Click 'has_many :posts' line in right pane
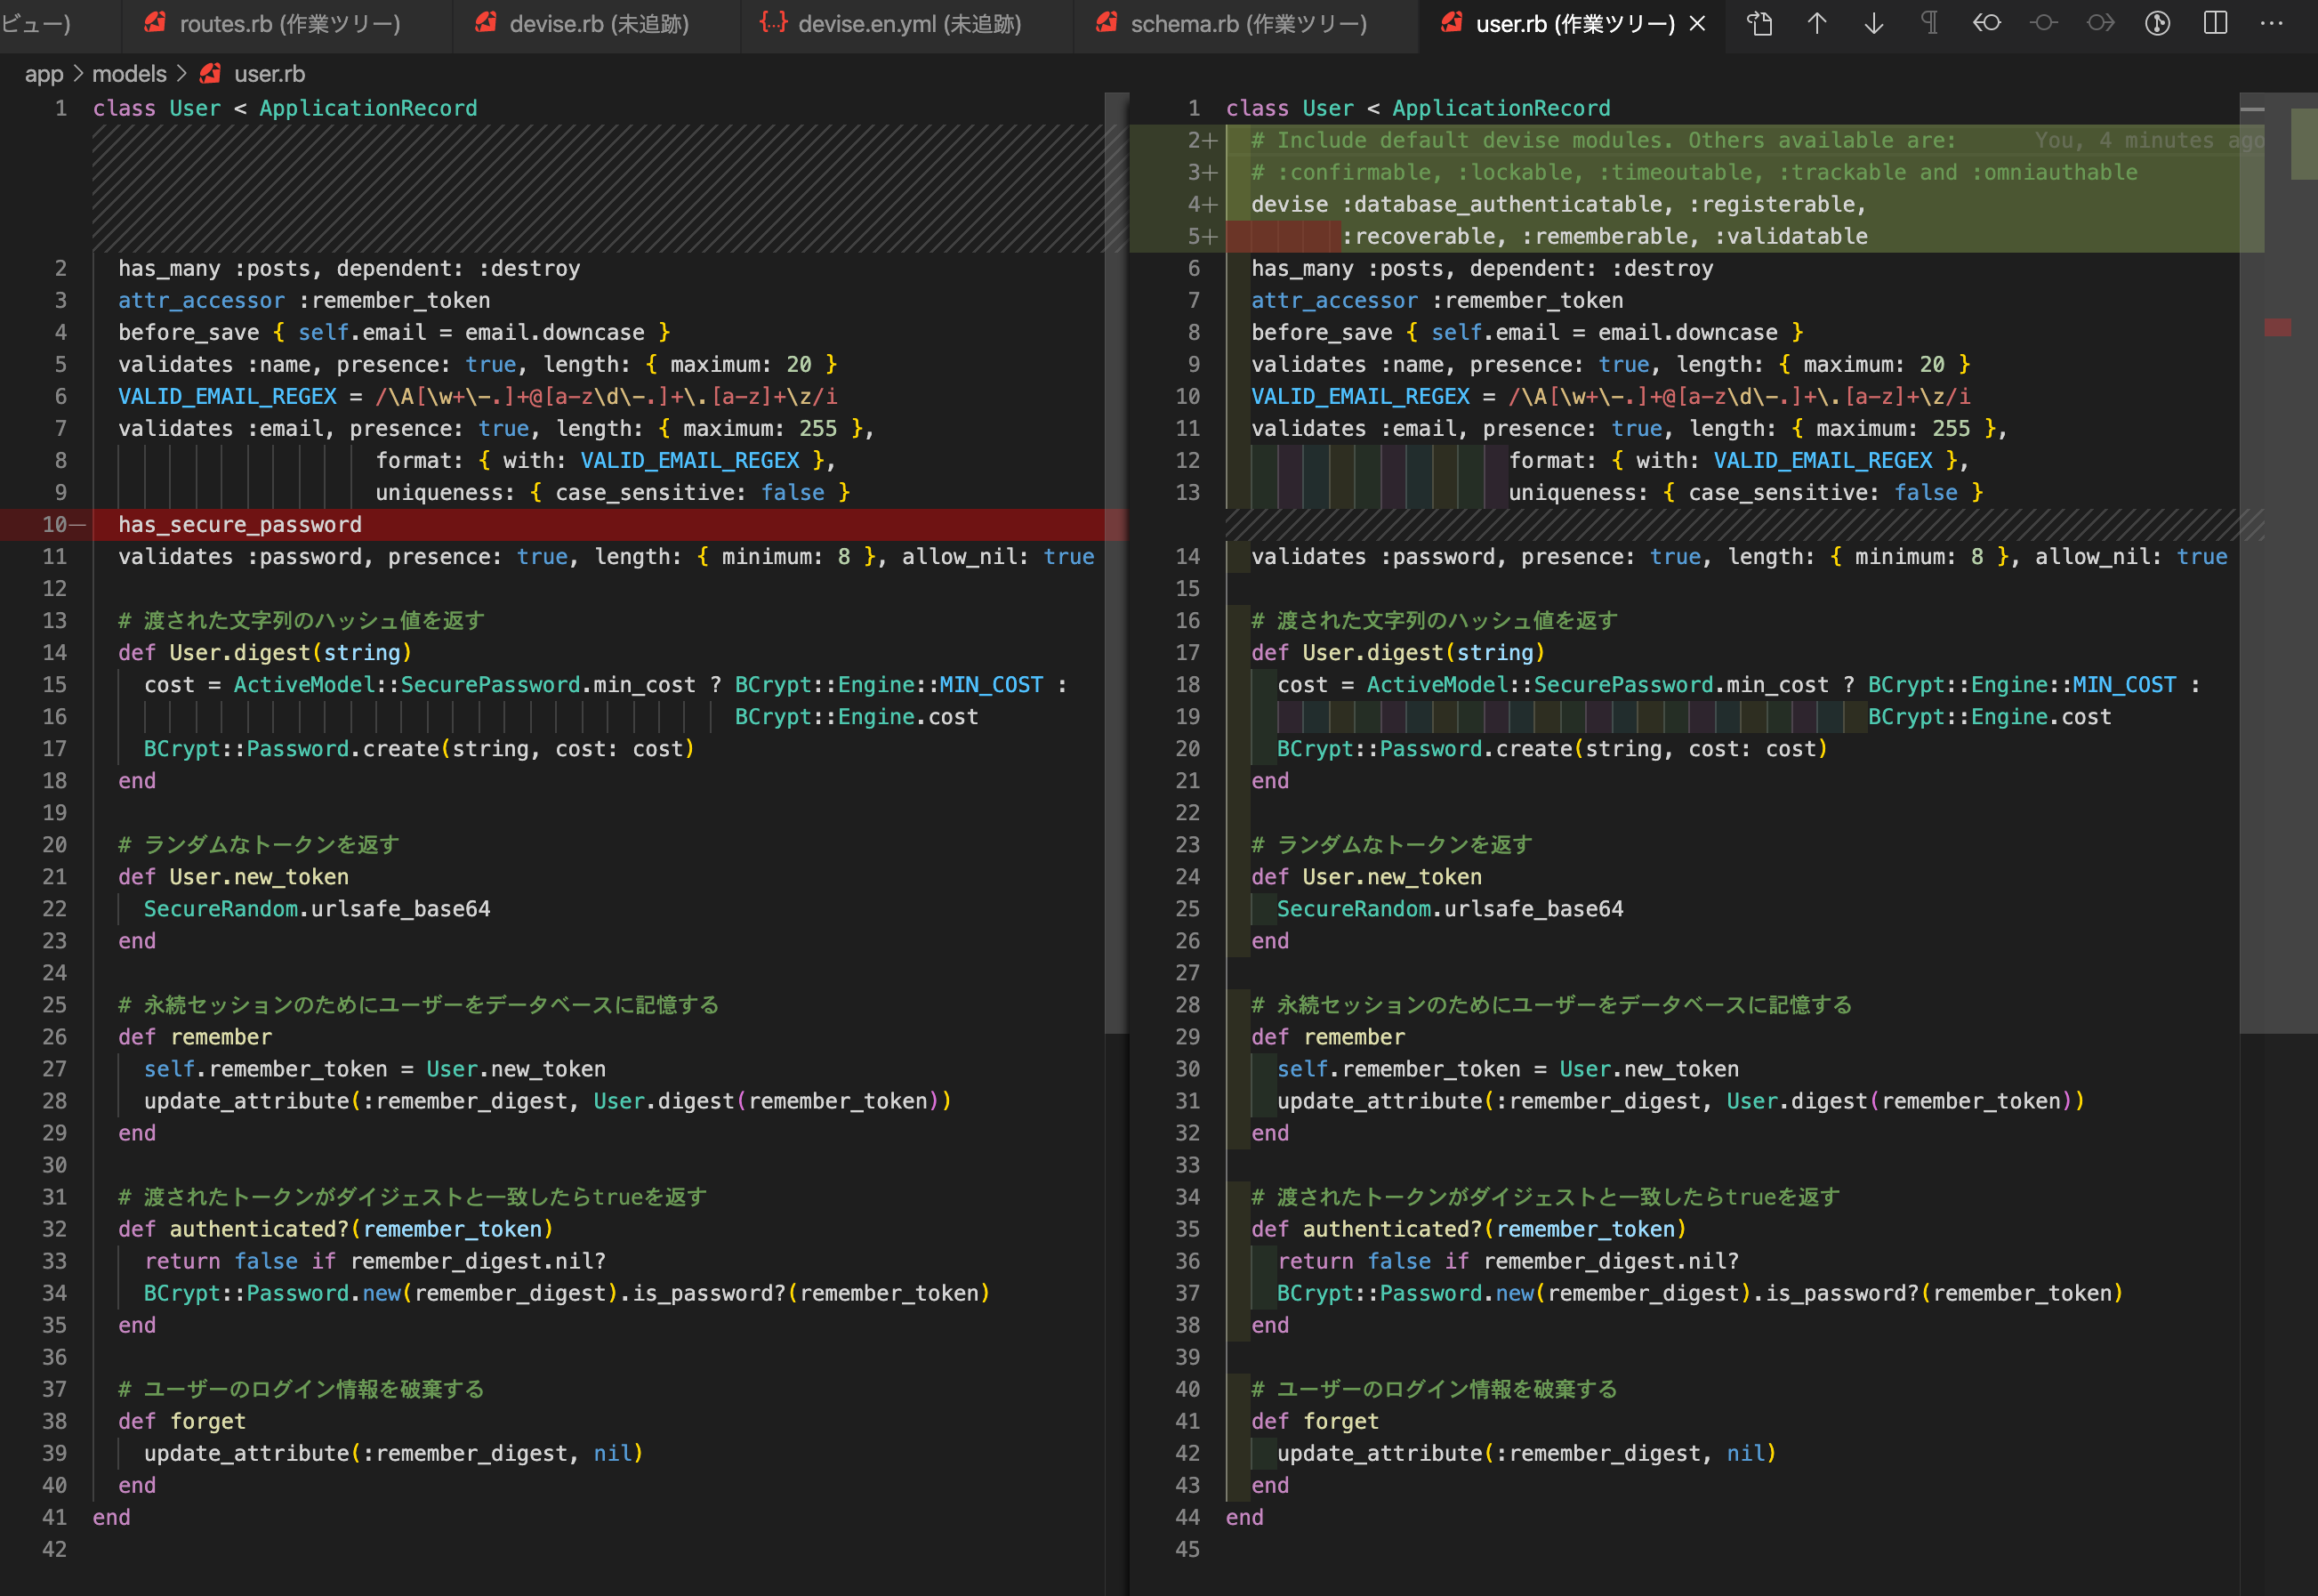The width and height of the screenshot is (2318, 1596). [x=1483, y=269]
